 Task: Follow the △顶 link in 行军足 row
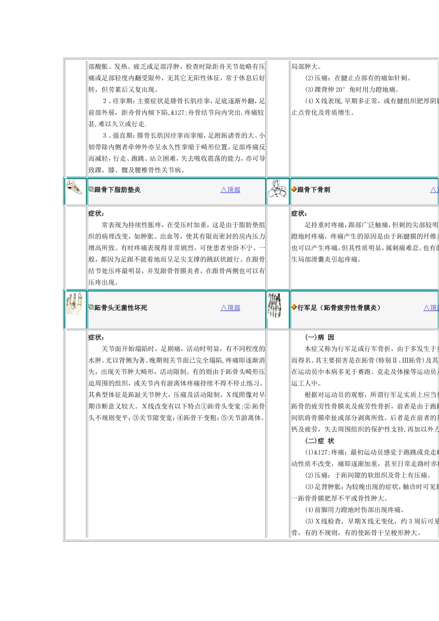pos(431,308)
